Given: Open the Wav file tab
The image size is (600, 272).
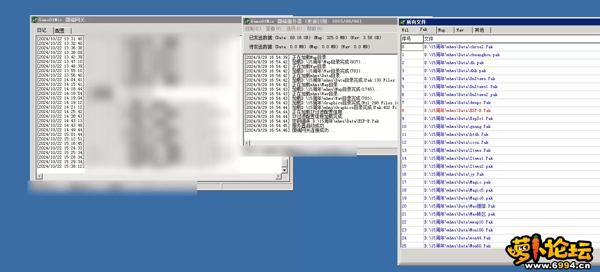Looking at the screenshot, I should point(460,30).
